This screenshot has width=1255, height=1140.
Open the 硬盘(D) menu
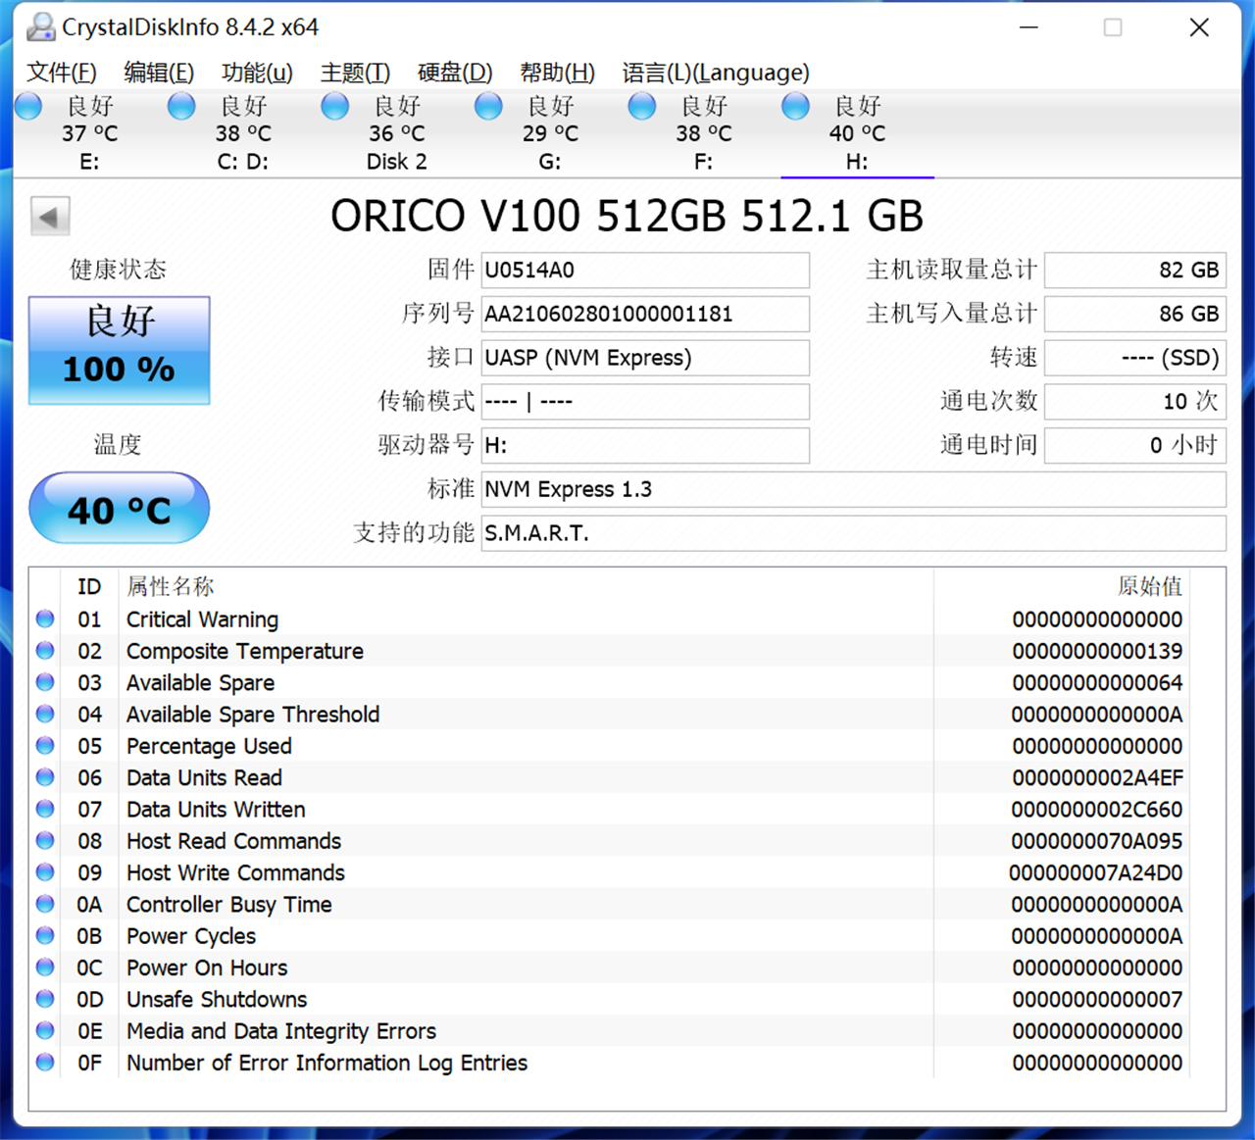click(455, 73)
